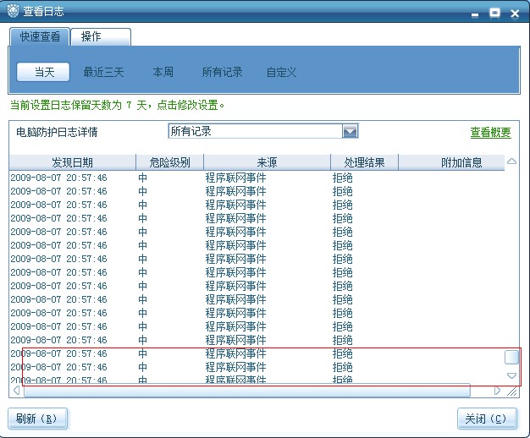The width and height of the screenshot is (530, 438).
Task: Click the horizontal scrollbar right arrow
Action: pyautogui.click(x=497, y=391)
